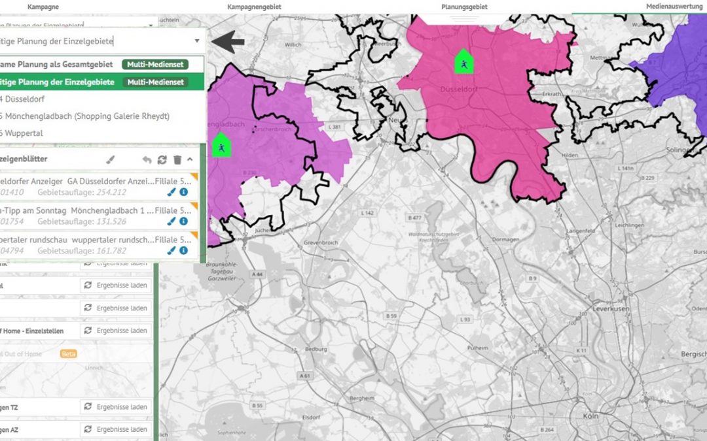This screenshot has width=707, height=441.
Task: Select the Planung als Gesamtgebiet option
Action: tap(59, 64)
